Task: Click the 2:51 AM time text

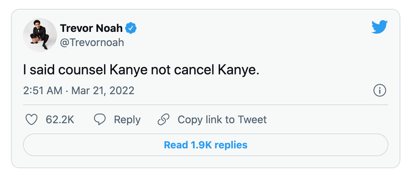Action: (x=42, y=90)
